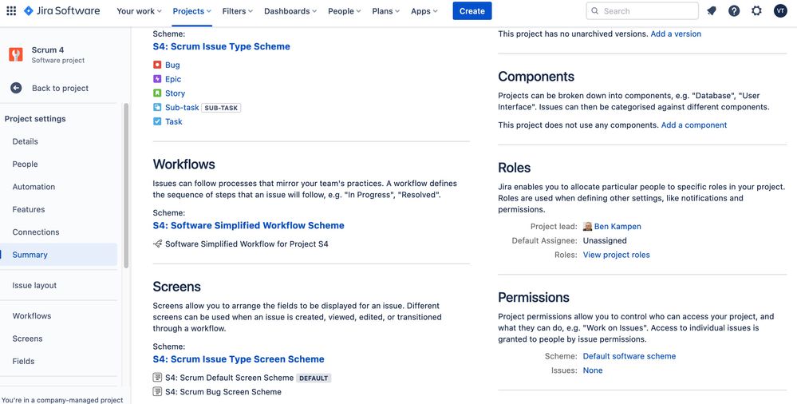Click the Scrum 4 project name
The height and width of the screenshot is (404, 797).
pyautogui.click(x=48, y=50)
